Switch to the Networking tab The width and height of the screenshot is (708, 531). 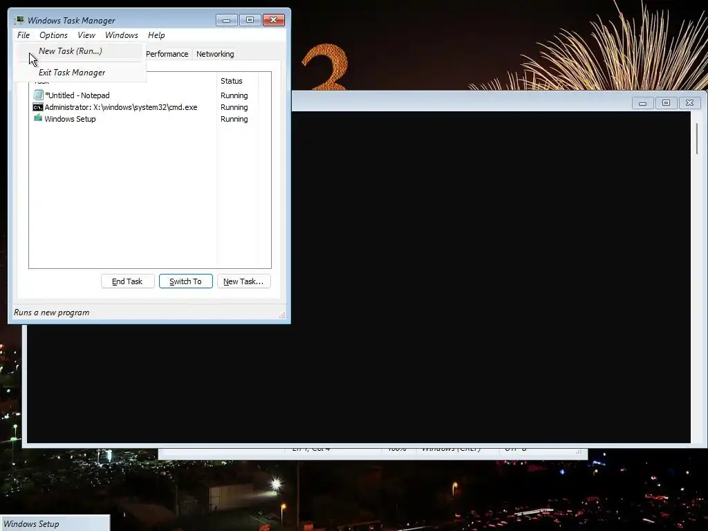point(215,54)
